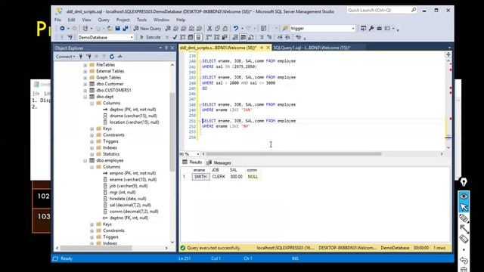Switch to the Messages tab
Viewport: 484px width, 272px height.
(219, 162)
